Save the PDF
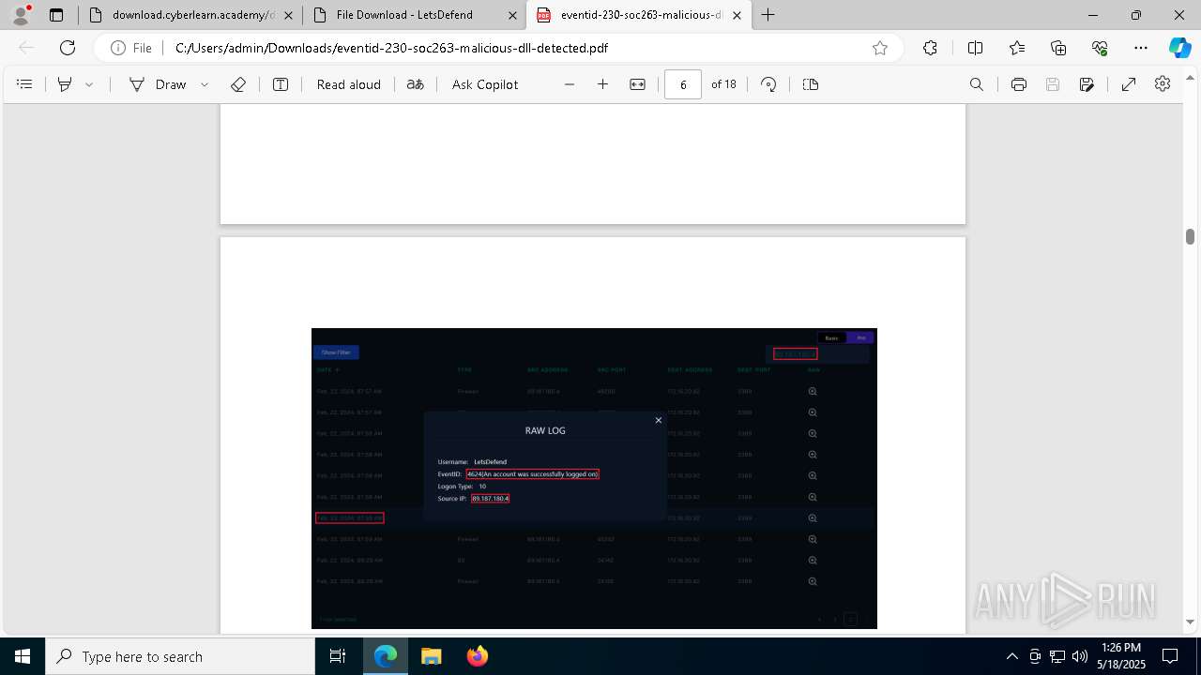Screen dimensions: 1201x675 (x=1053, y=84)
